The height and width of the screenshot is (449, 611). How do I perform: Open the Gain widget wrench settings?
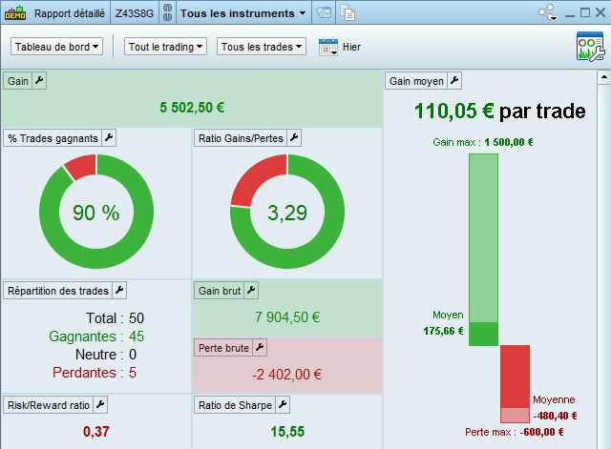coord(39,80)
